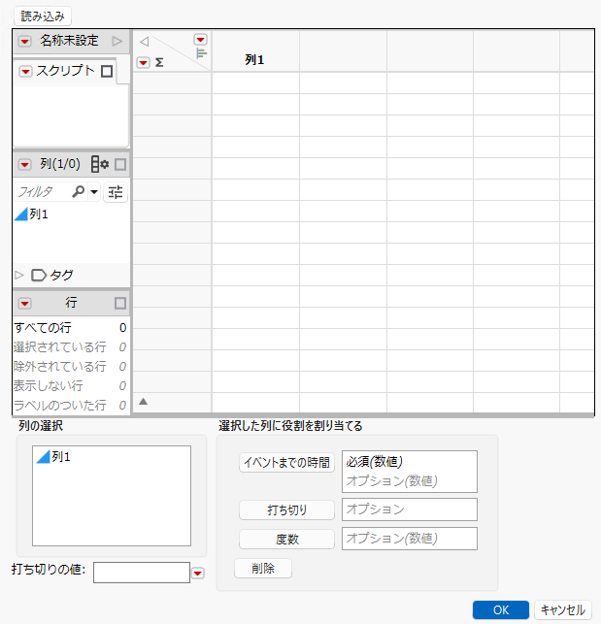This screenshot has width=601, height=624.
Task: Click the 打ち切り オプション role box
Action: 410,509
